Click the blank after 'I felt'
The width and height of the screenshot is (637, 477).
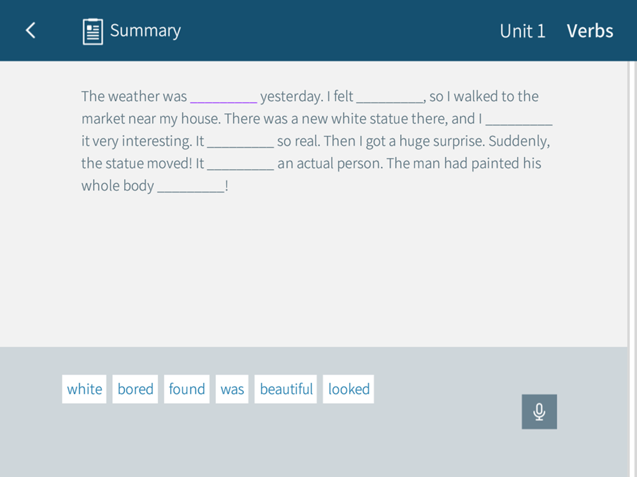pos(390,97)
